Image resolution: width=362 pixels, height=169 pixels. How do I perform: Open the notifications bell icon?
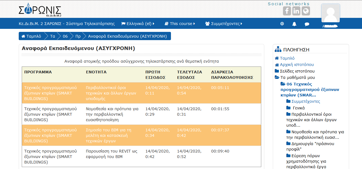tap(294, 24)
